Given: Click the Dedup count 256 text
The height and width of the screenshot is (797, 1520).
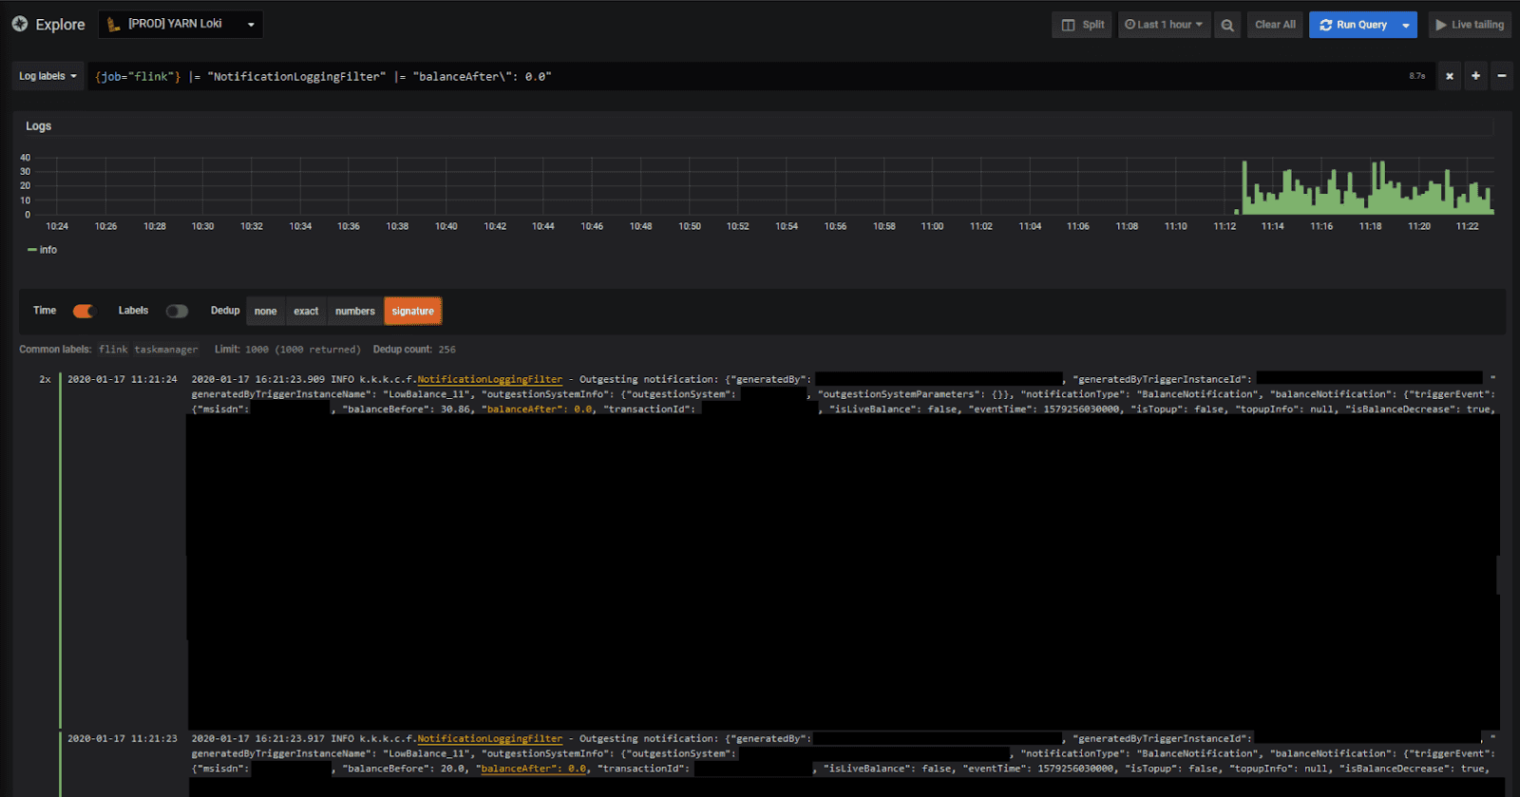Looking at the screenshot, I should pos(414,350).
